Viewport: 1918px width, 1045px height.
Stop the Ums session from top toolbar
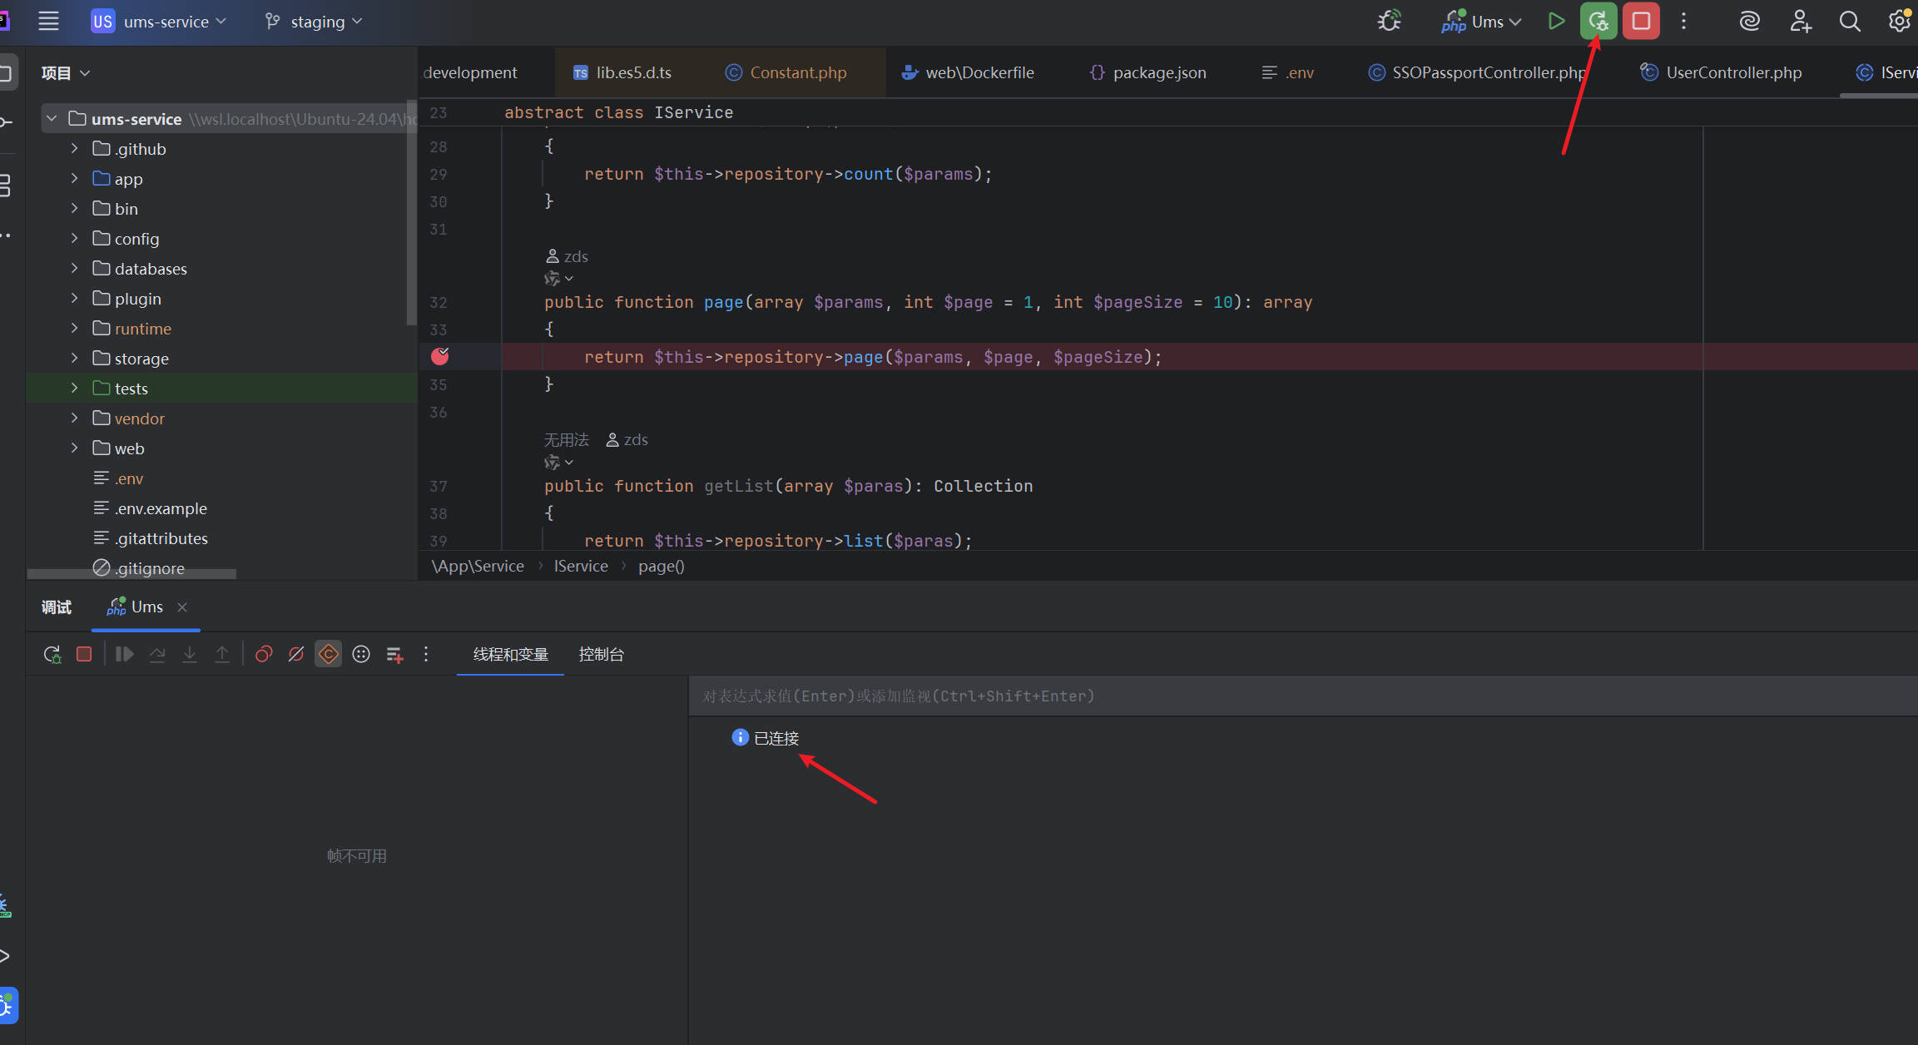pos(1641,21)
